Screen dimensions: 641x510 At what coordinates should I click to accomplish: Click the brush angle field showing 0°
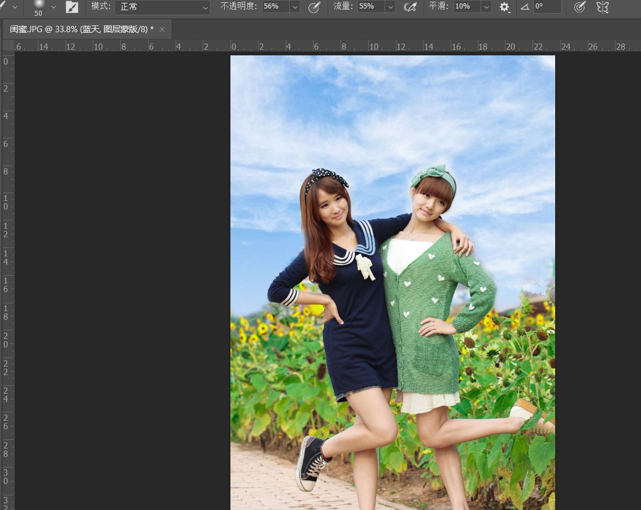[547, 7]
